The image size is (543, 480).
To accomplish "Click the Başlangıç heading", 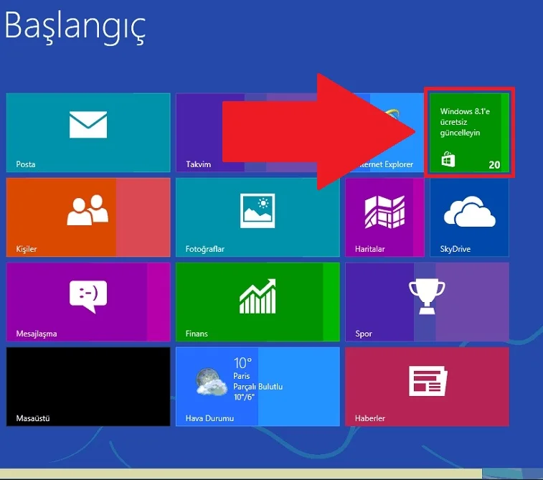I will click(75, 26).
